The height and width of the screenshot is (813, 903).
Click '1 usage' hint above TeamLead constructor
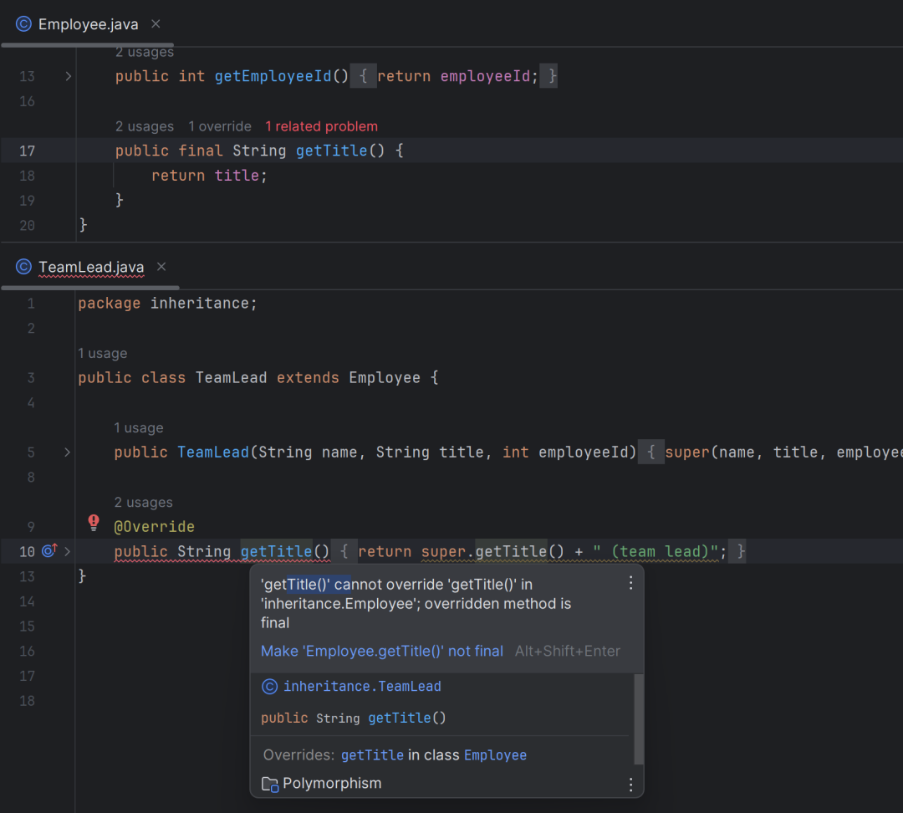tap(139, 427)
